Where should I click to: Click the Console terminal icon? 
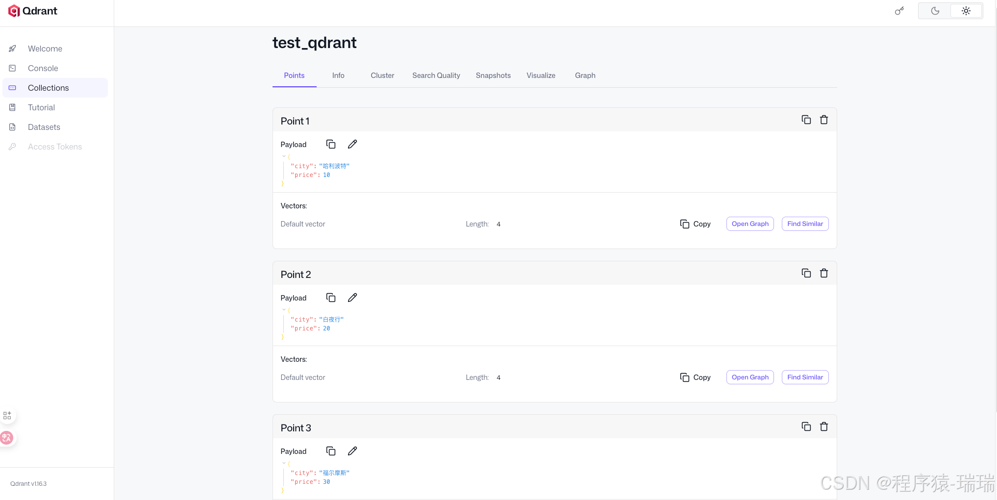[x=13, y=68]
